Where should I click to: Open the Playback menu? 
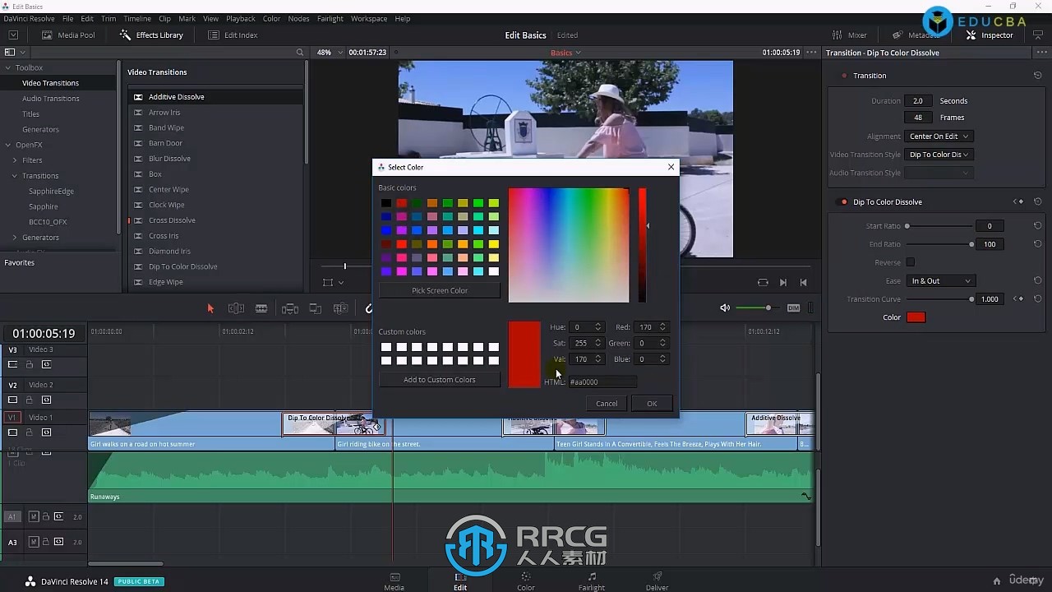241,18
